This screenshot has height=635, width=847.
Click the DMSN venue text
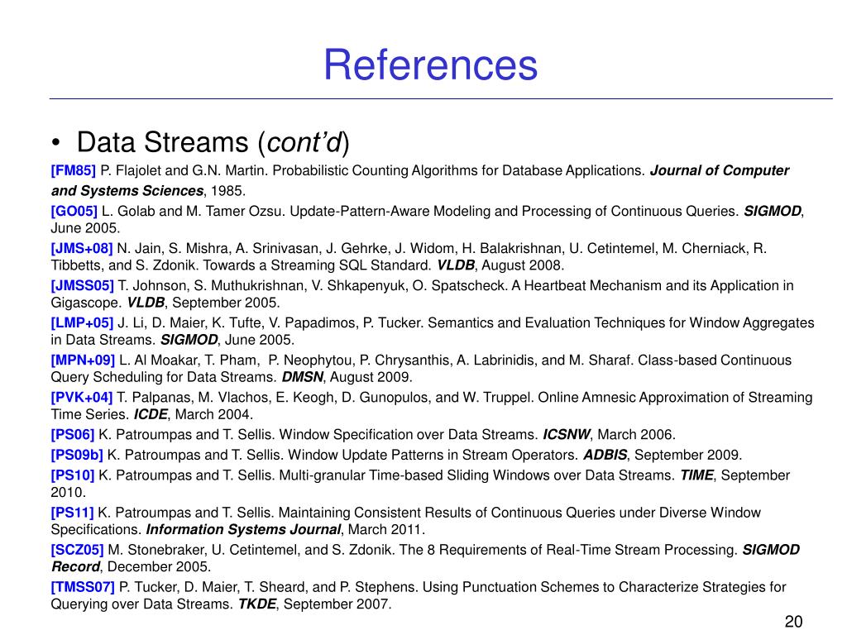(x=303, y=377)
